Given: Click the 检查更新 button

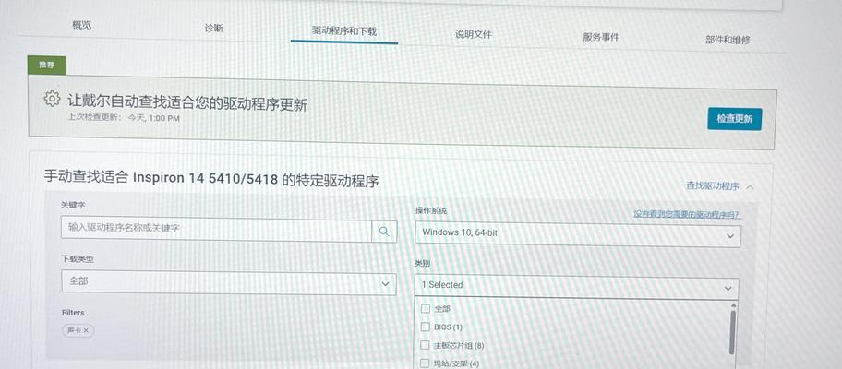Looking at the screenshot, I should point(734,119).
